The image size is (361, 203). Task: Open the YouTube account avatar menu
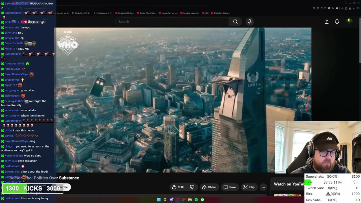pyautogui.click(x=349, y=21)
